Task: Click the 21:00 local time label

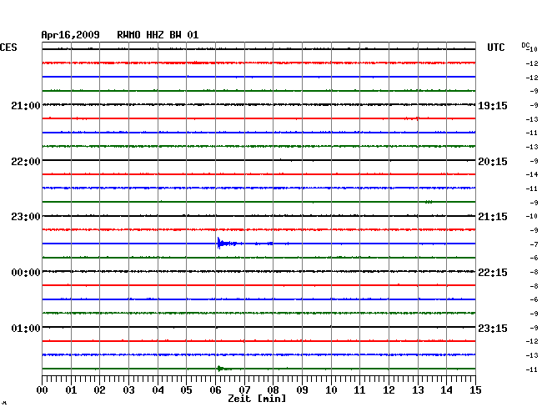Action: (x=26, y=105)
